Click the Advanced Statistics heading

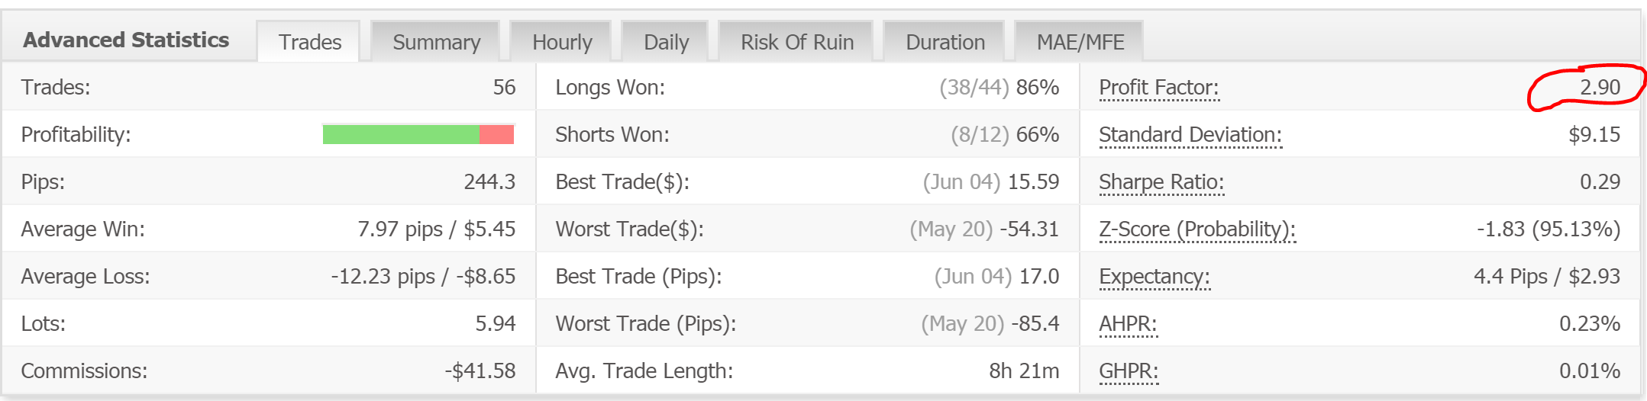(126, 40)
